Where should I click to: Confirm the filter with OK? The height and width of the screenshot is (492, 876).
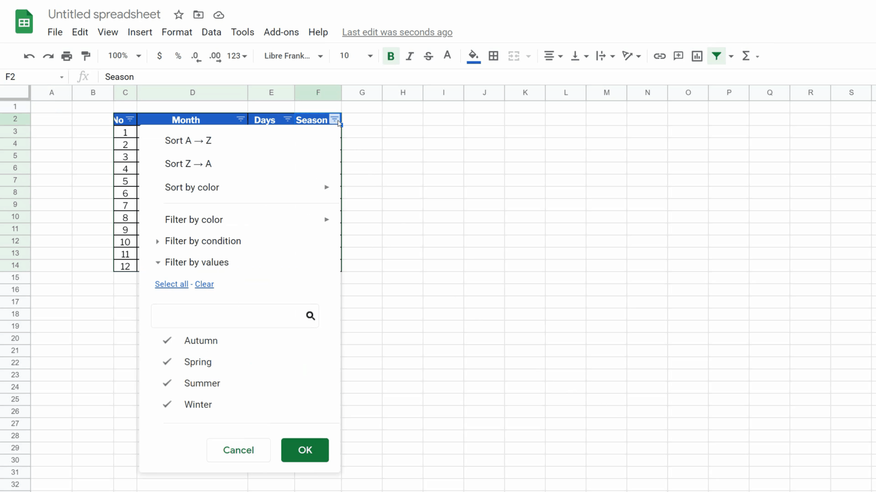pos(304,450)
